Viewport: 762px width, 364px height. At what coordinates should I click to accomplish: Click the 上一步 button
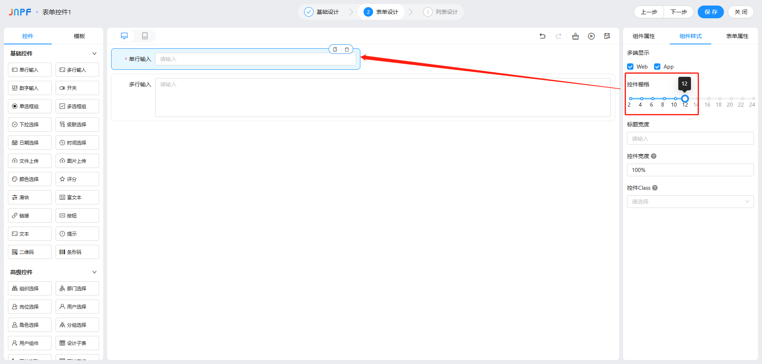point(649,12)
